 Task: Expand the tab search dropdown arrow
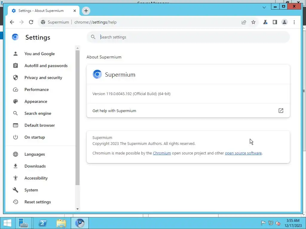click(x=264, y=7)
